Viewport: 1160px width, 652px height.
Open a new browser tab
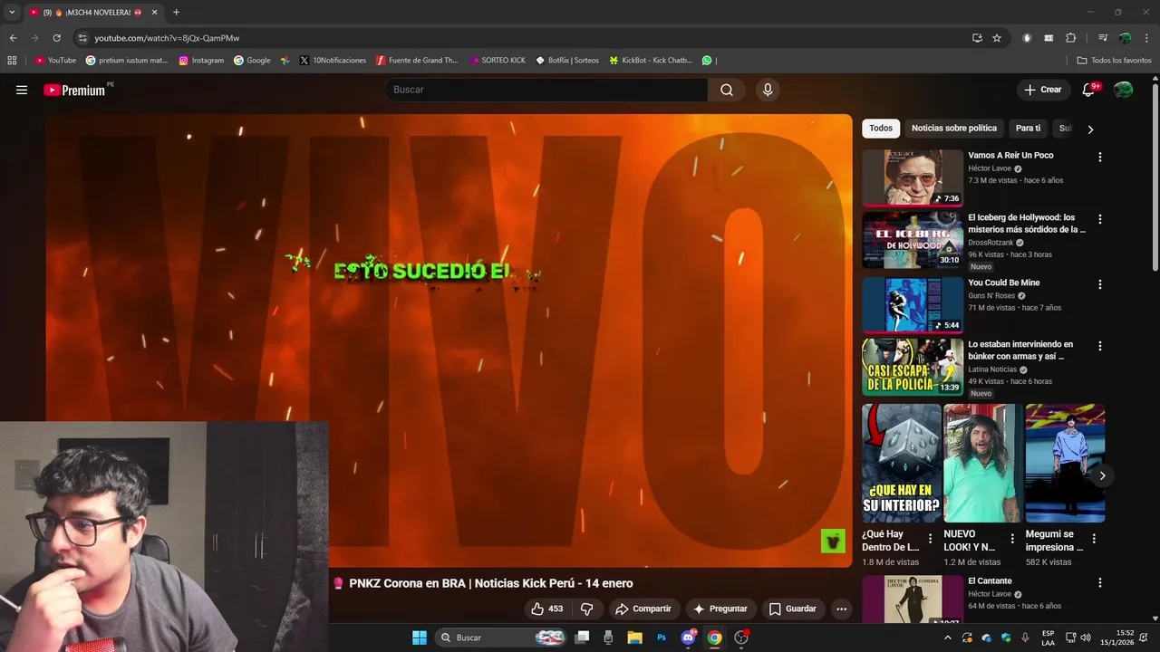[x=176, y=13]
